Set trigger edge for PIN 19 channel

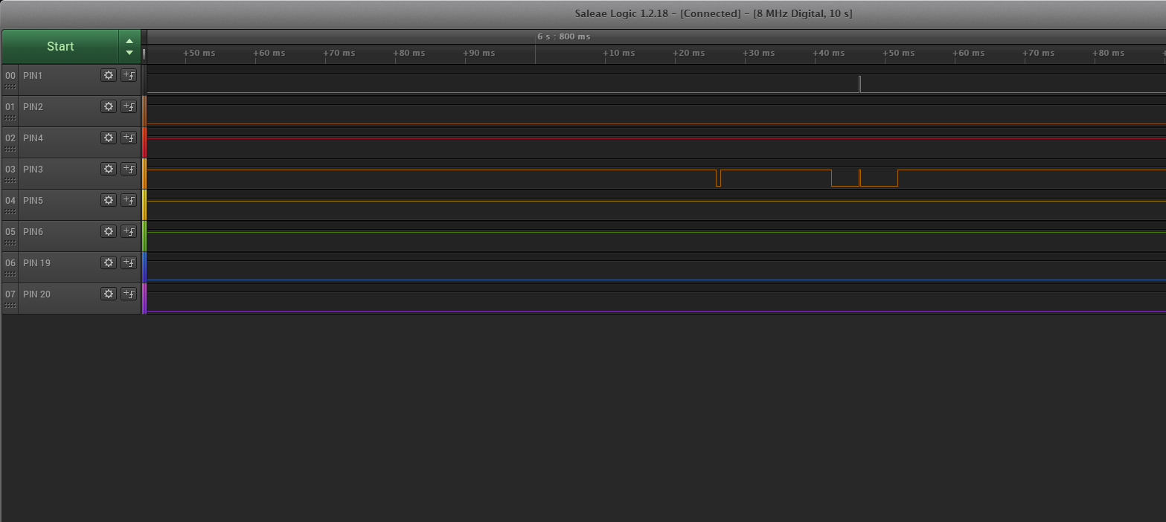pos(129,262)
